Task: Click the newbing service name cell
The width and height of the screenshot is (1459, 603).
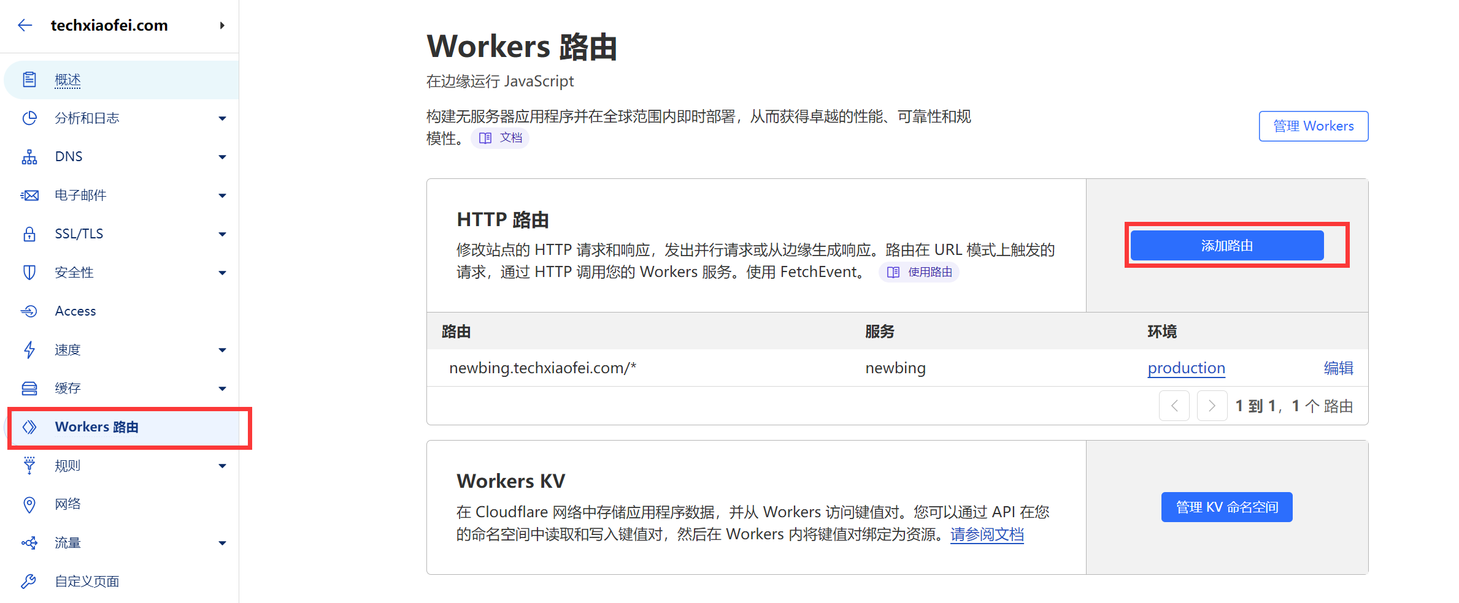Action: (896, 368)
